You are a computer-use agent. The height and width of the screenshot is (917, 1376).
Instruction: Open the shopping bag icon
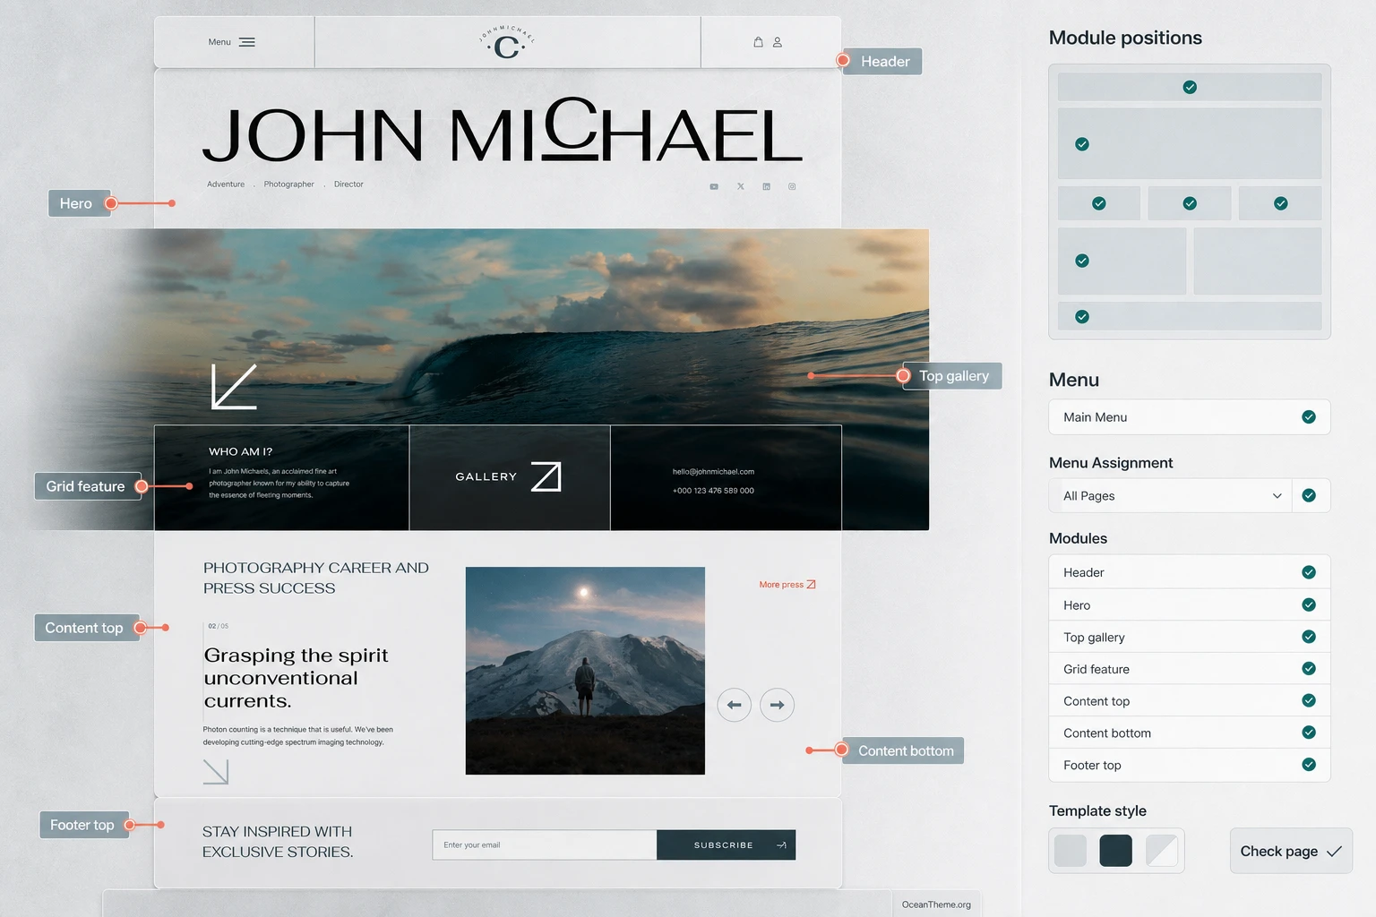[x=758, y=42]
